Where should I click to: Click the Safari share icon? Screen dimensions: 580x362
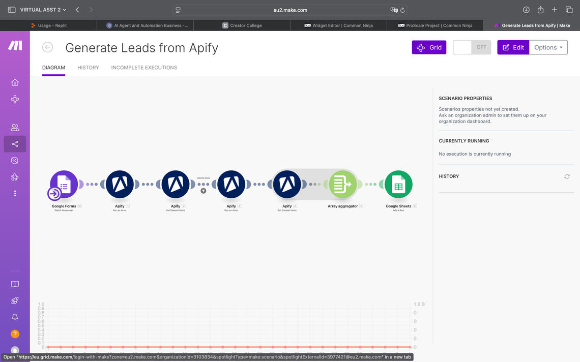(x=540, y=10)
